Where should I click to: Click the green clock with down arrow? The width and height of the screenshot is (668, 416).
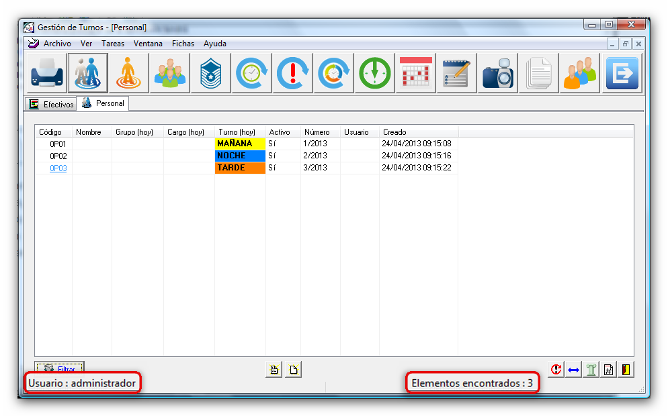tap(374, 73)
